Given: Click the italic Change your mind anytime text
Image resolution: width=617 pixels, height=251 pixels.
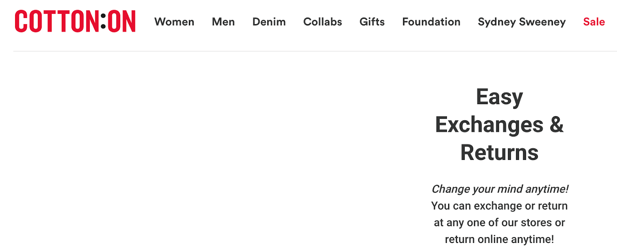Looking at the screenshot, I should (x=499, y=189).
